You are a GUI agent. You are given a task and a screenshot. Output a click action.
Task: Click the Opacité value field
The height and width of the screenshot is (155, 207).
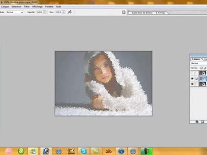(x=40, y=12)
